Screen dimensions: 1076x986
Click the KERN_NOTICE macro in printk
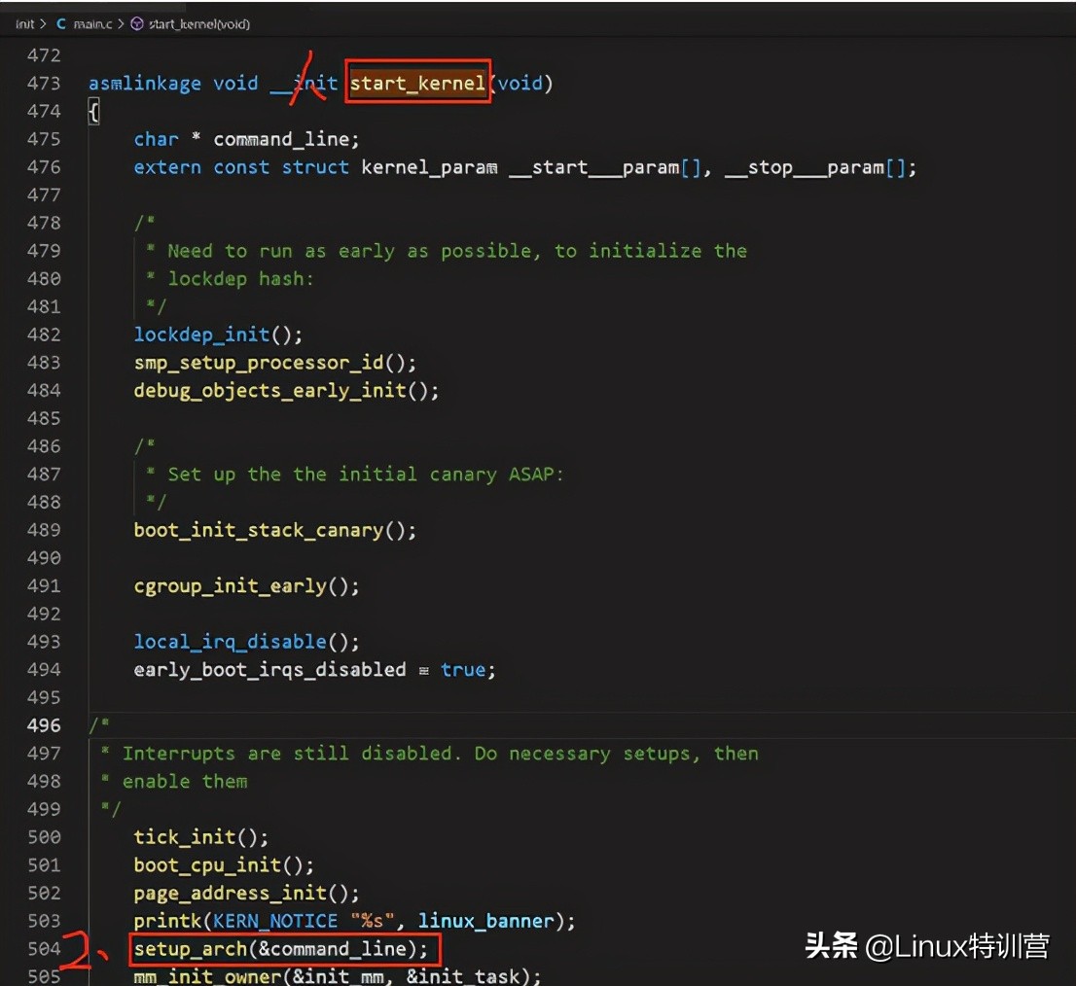coord(275,921)
